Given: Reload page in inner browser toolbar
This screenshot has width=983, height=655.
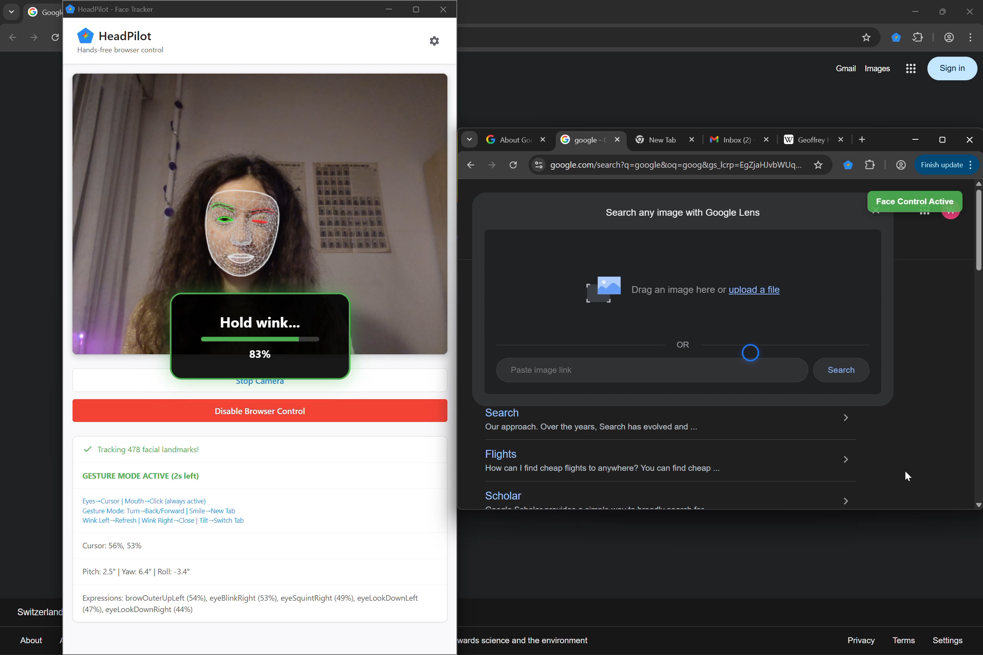Looking at the screenshot, I should [x=513, y=165].
